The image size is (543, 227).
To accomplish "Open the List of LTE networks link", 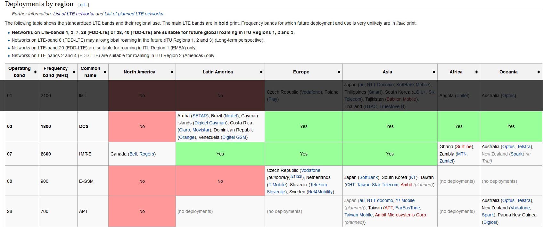I will (74, 14).
